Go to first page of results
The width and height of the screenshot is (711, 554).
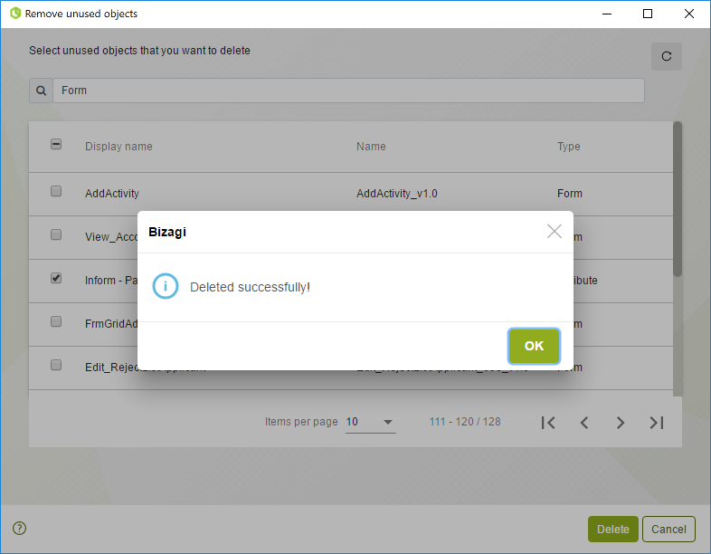pyautogui.click(x=548, y=423)
